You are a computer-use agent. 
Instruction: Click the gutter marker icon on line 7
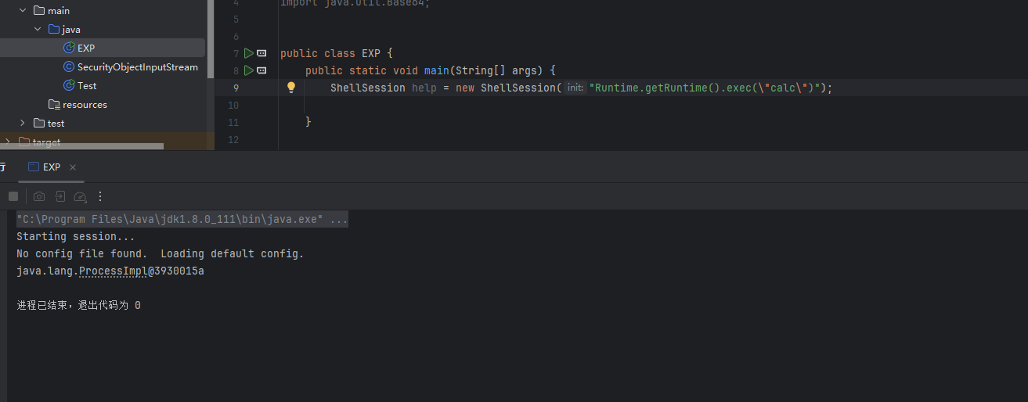(262, 53)
